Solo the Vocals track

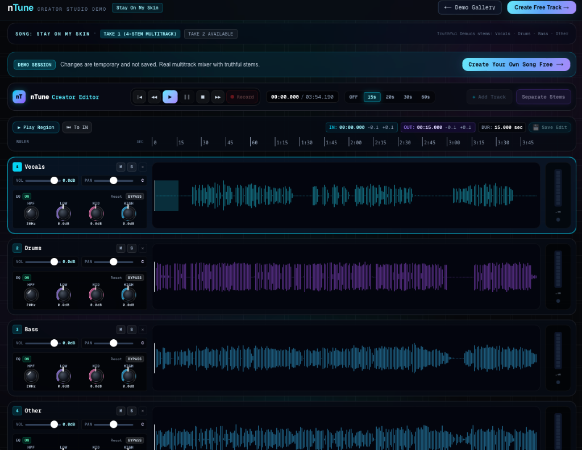[132, 167]
